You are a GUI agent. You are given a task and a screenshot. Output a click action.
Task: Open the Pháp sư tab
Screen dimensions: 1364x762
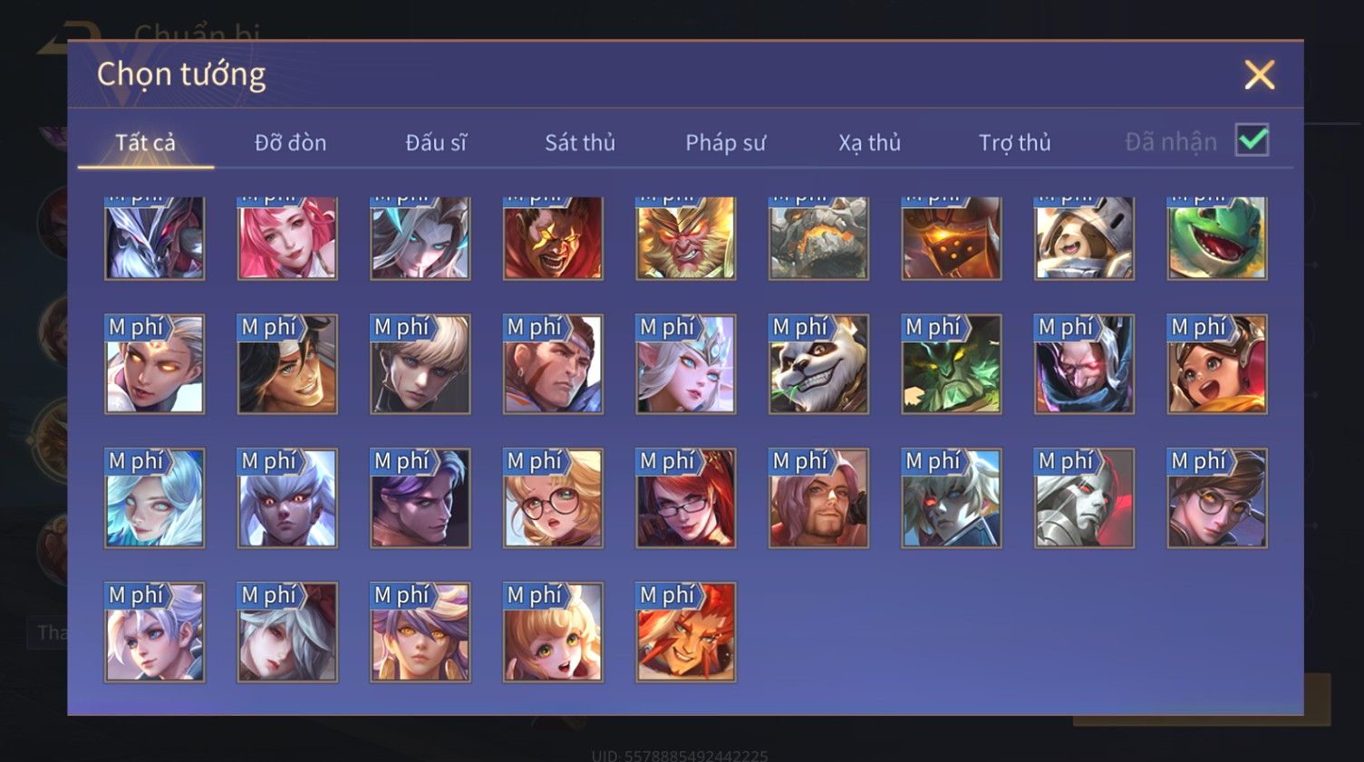725,142
